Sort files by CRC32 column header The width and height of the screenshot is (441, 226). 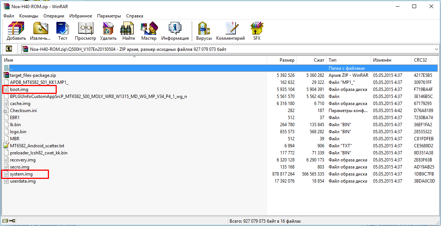pos(425,60)
